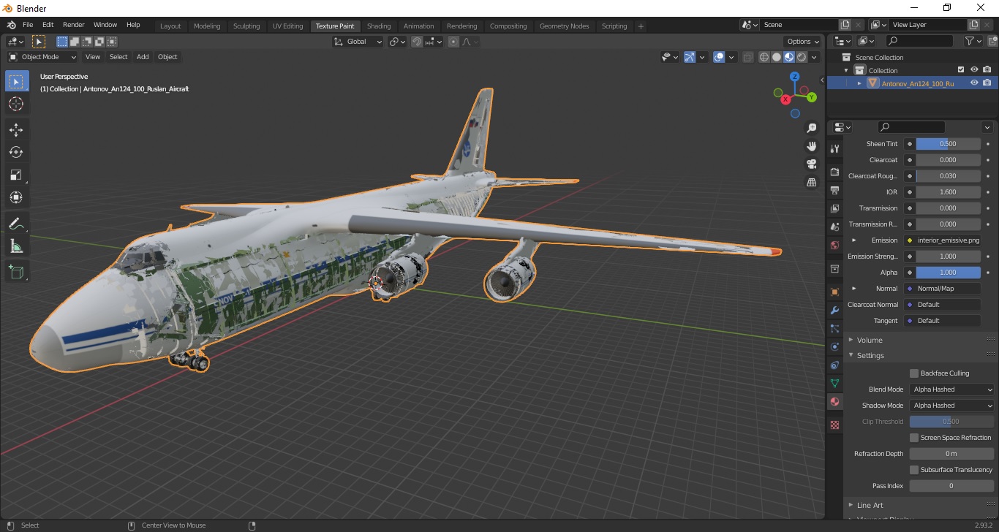Open the Modifiers properties tab
This screenshot has width=999, height=532.
tap(834, 310)
